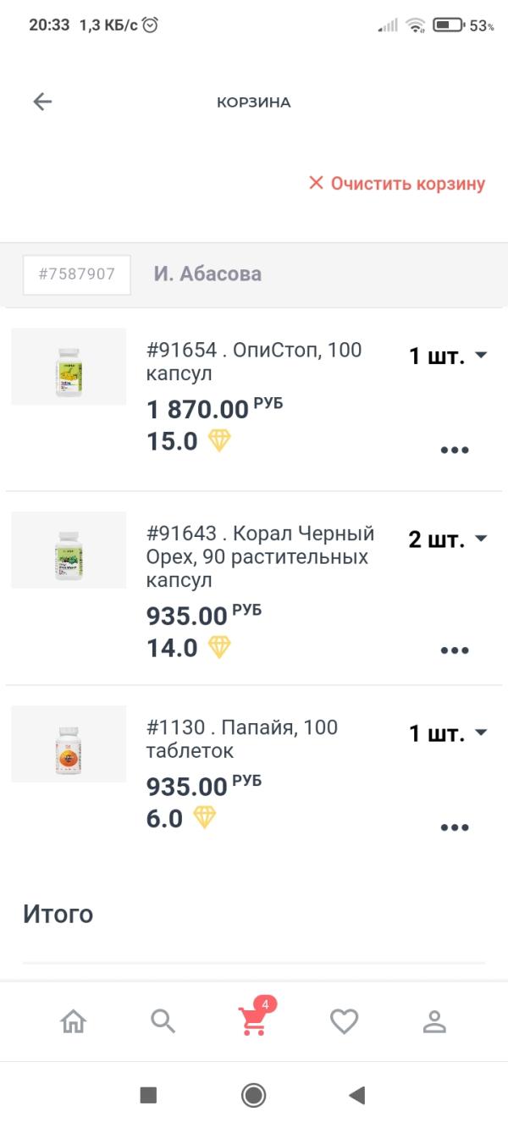Expand quantity dropdown for ОпиСтоп

click(x=448, y=357)
